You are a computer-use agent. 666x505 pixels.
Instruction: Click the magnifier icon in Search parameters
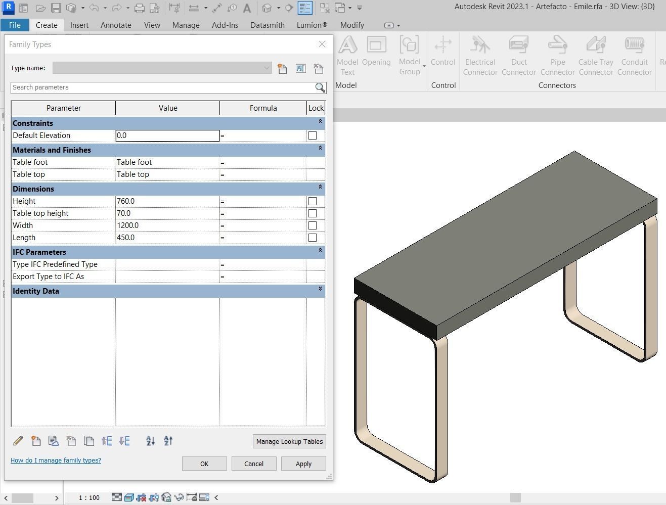pos(320,87)
